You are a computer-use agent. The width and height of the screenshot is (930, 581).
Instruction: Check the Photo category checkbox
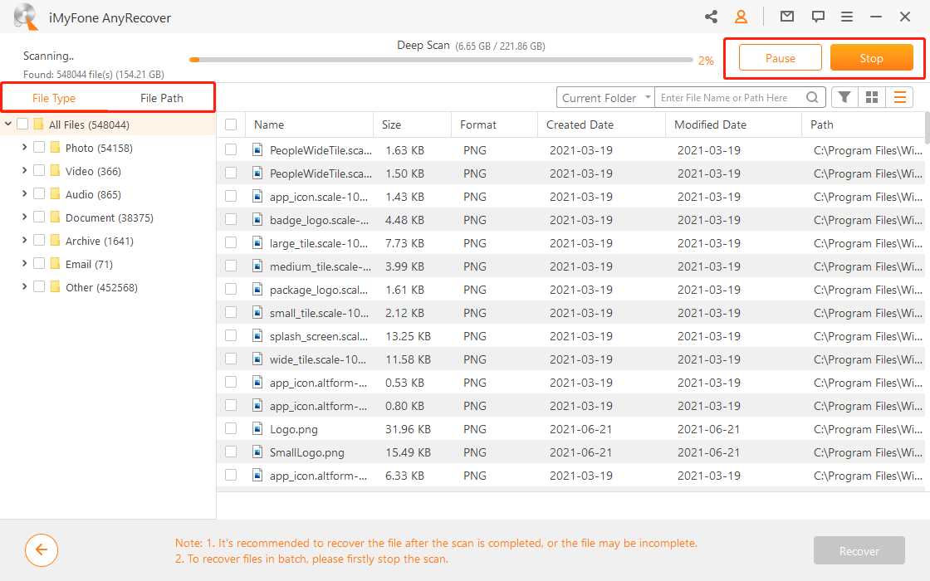click(39, 147)
